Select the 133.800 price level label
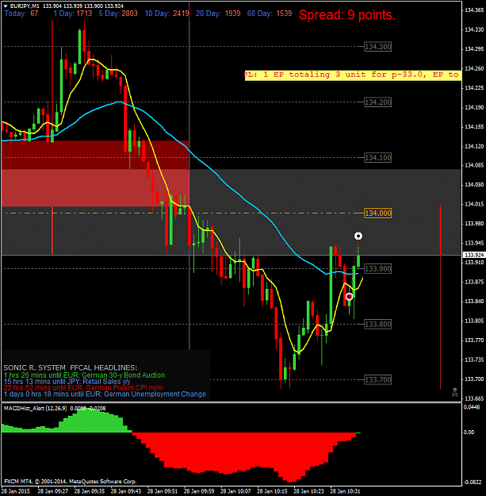The image size is (486, 496). point(378,325)
